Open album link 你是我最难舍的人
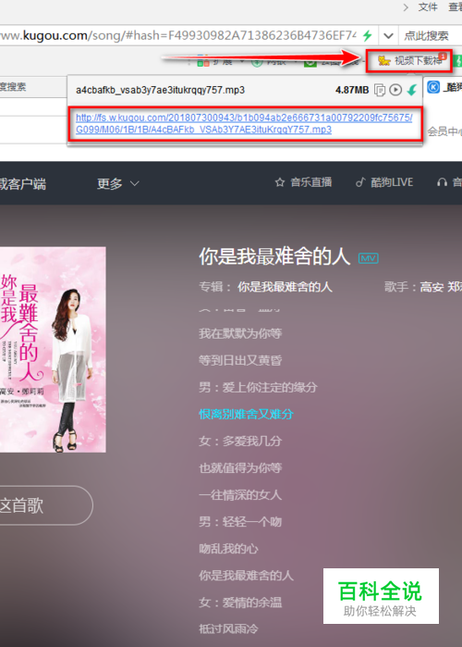Image resolution: width=462 pixels, height=647 pixels. tap(285, 287)
